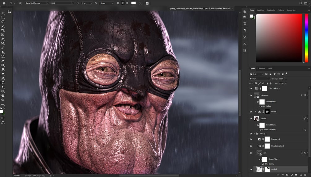Select the goofy_batman document tab
This screenshot has width=311, height=177.
point(201,9)
